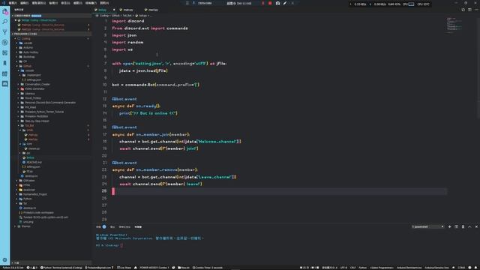Kill terminal with trash can icon

coord(463,226)
